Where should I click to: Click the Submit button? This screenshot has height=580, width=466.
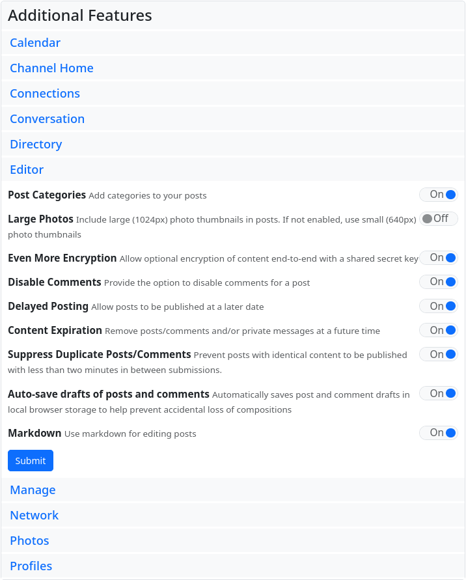[31, 461]
